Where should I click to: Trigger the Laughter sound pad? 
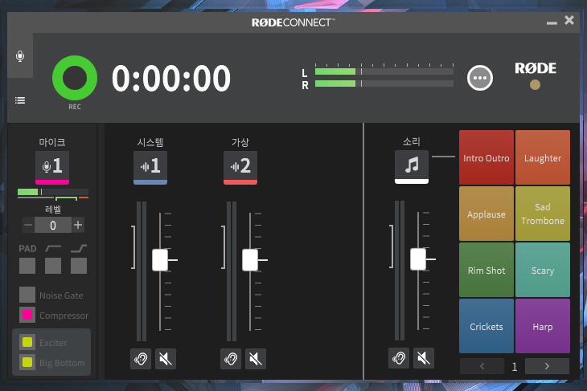click(543, 157)
